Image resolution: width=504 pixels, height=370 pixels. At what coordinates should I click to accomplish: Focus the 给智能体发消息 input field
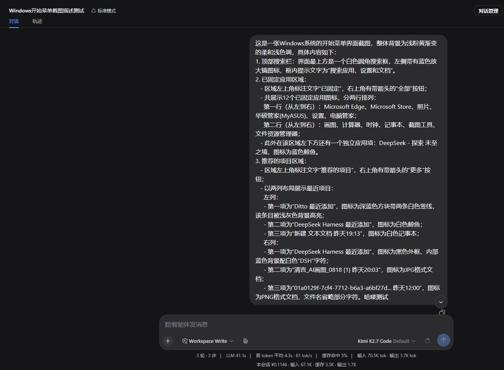pos(306,324)
